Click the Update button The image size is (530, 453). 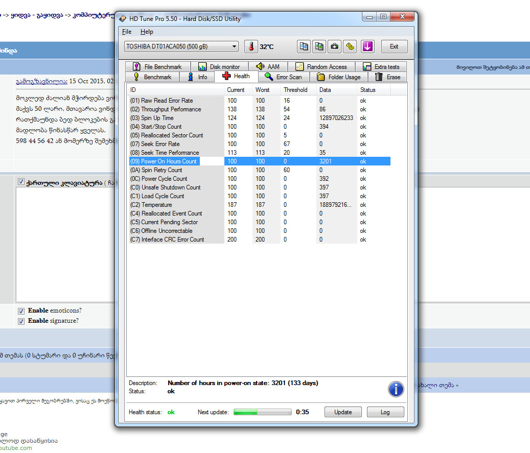tap(343, 412)
